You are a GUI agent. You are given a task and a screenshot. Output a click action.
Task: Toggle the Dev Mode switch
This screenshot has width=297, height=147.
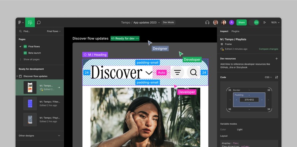(254, 22)
